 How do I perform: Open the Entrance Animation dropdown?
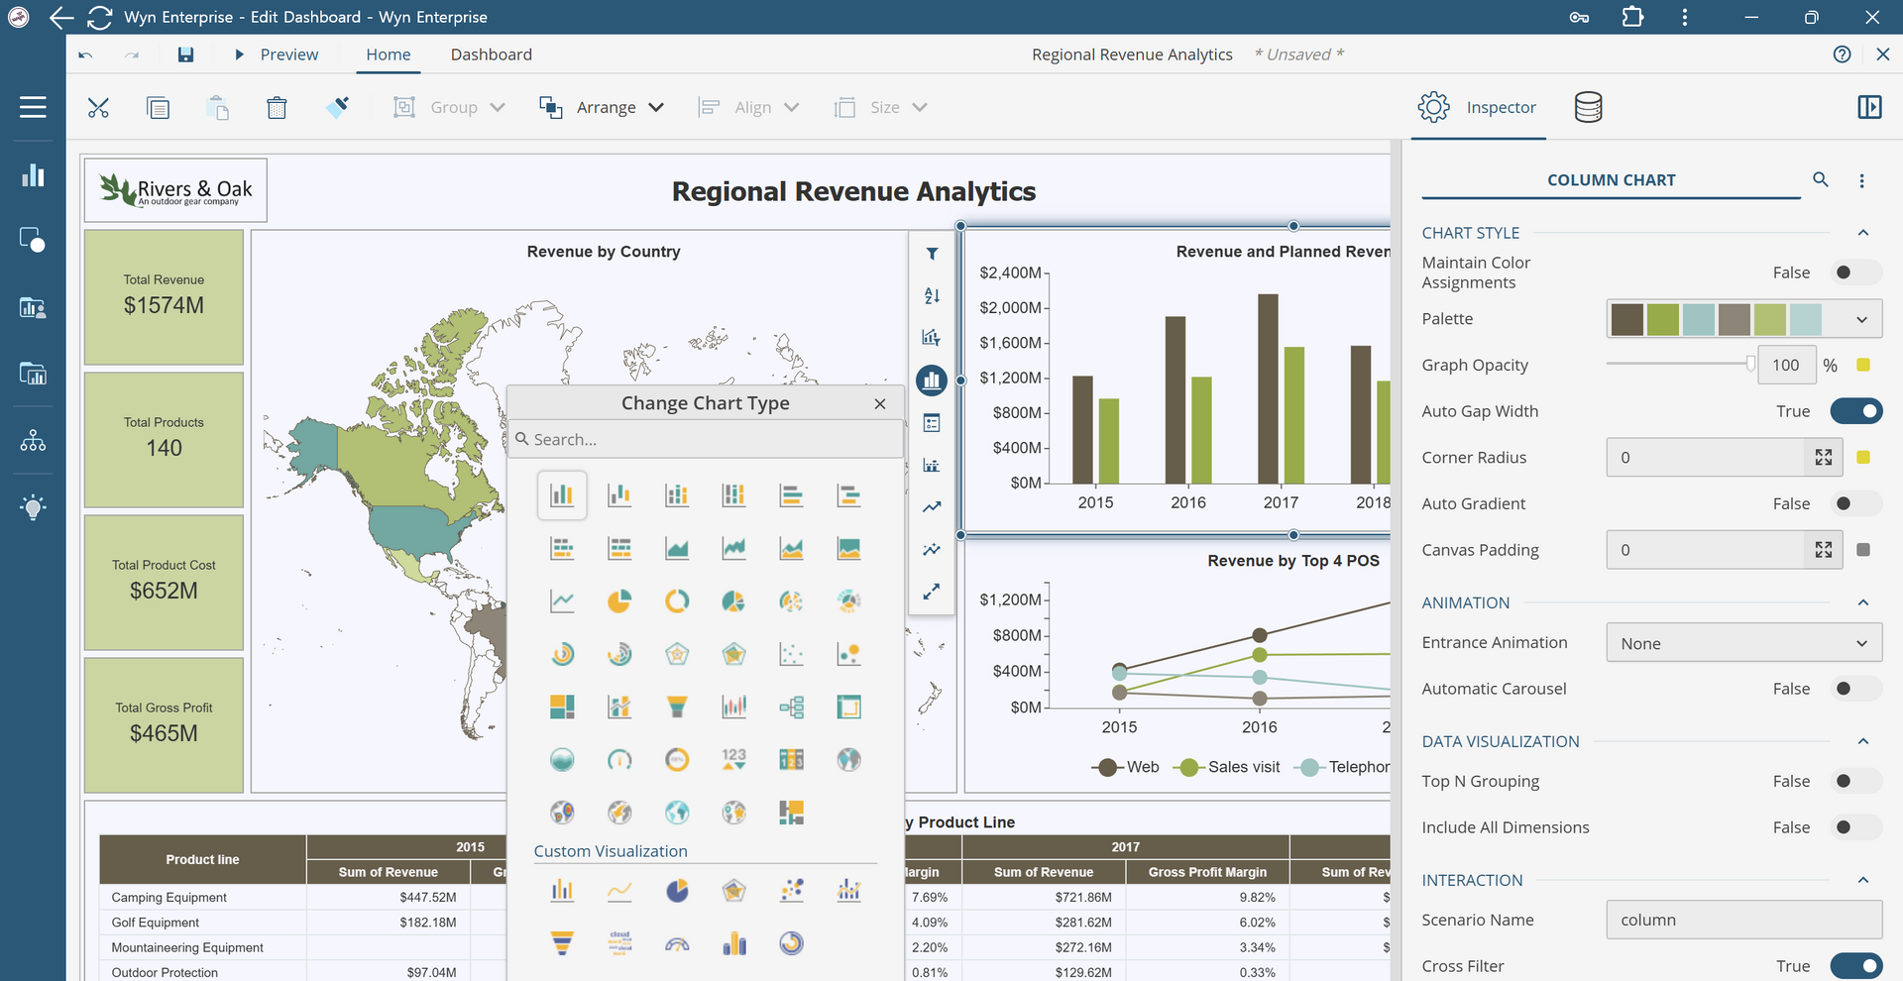click(1743, 643)
